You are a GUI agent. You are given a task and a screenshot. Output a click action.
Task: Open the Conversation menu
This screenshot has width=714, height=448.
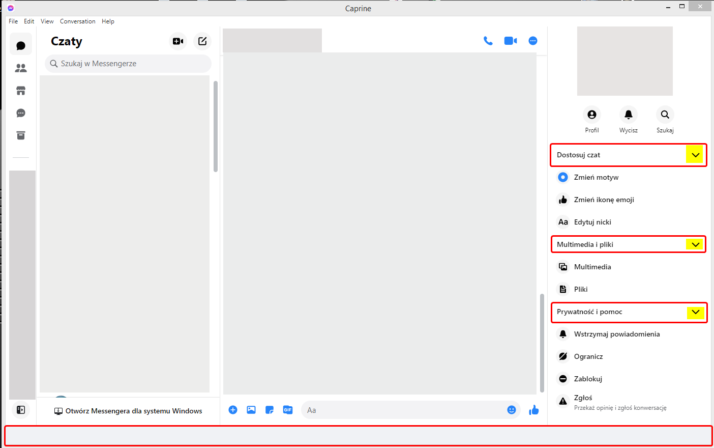[x=77, y=21]
